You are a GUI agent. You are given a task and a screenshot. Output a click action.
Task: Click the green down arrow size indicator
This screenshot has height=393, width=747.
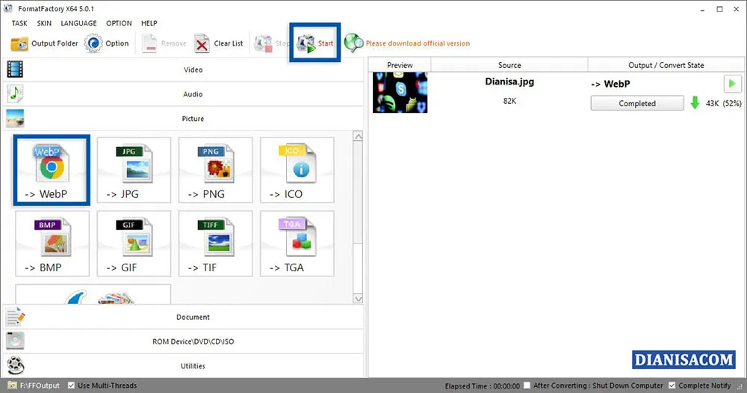tap(695, 103)
